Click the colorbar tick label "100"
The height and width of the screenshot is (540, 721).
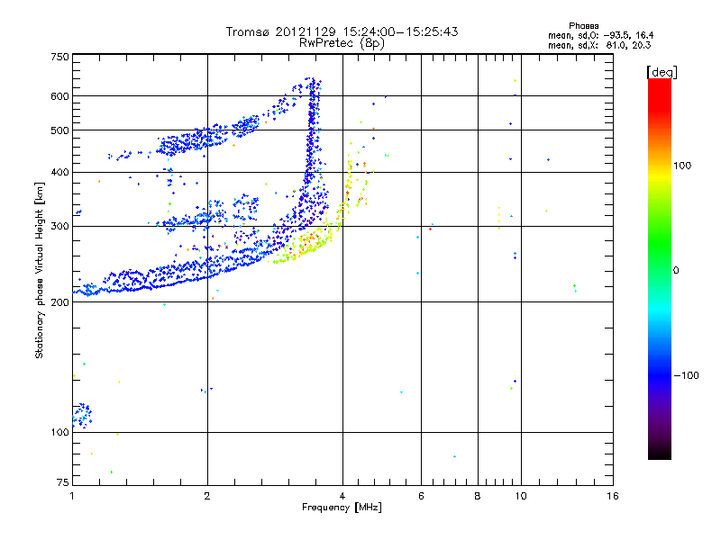tap(682, 166)
